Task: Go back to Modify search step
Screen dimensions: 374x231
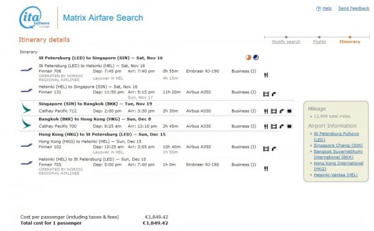Action: click(286, 42)
